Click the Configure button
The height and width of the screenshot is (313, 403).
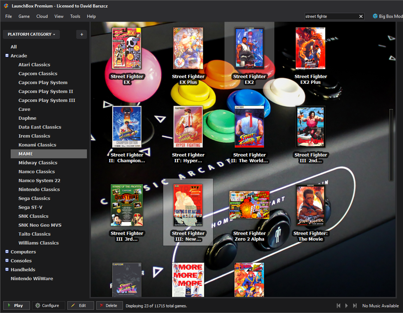pos(48,306)
